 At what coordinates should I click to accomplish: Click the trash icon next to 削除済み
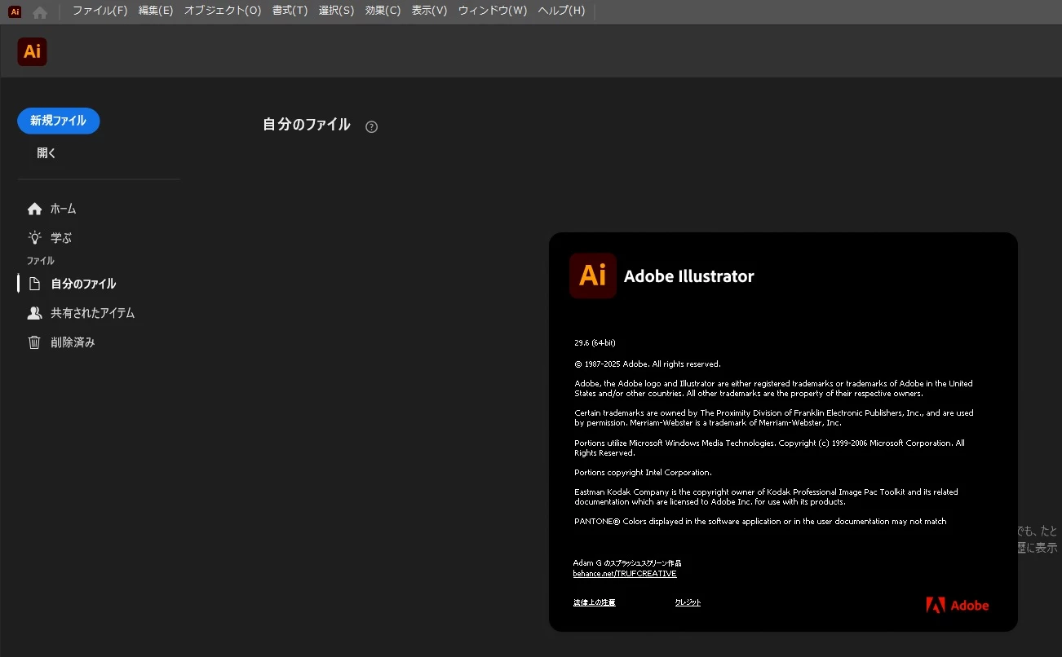tap(34, 342)
